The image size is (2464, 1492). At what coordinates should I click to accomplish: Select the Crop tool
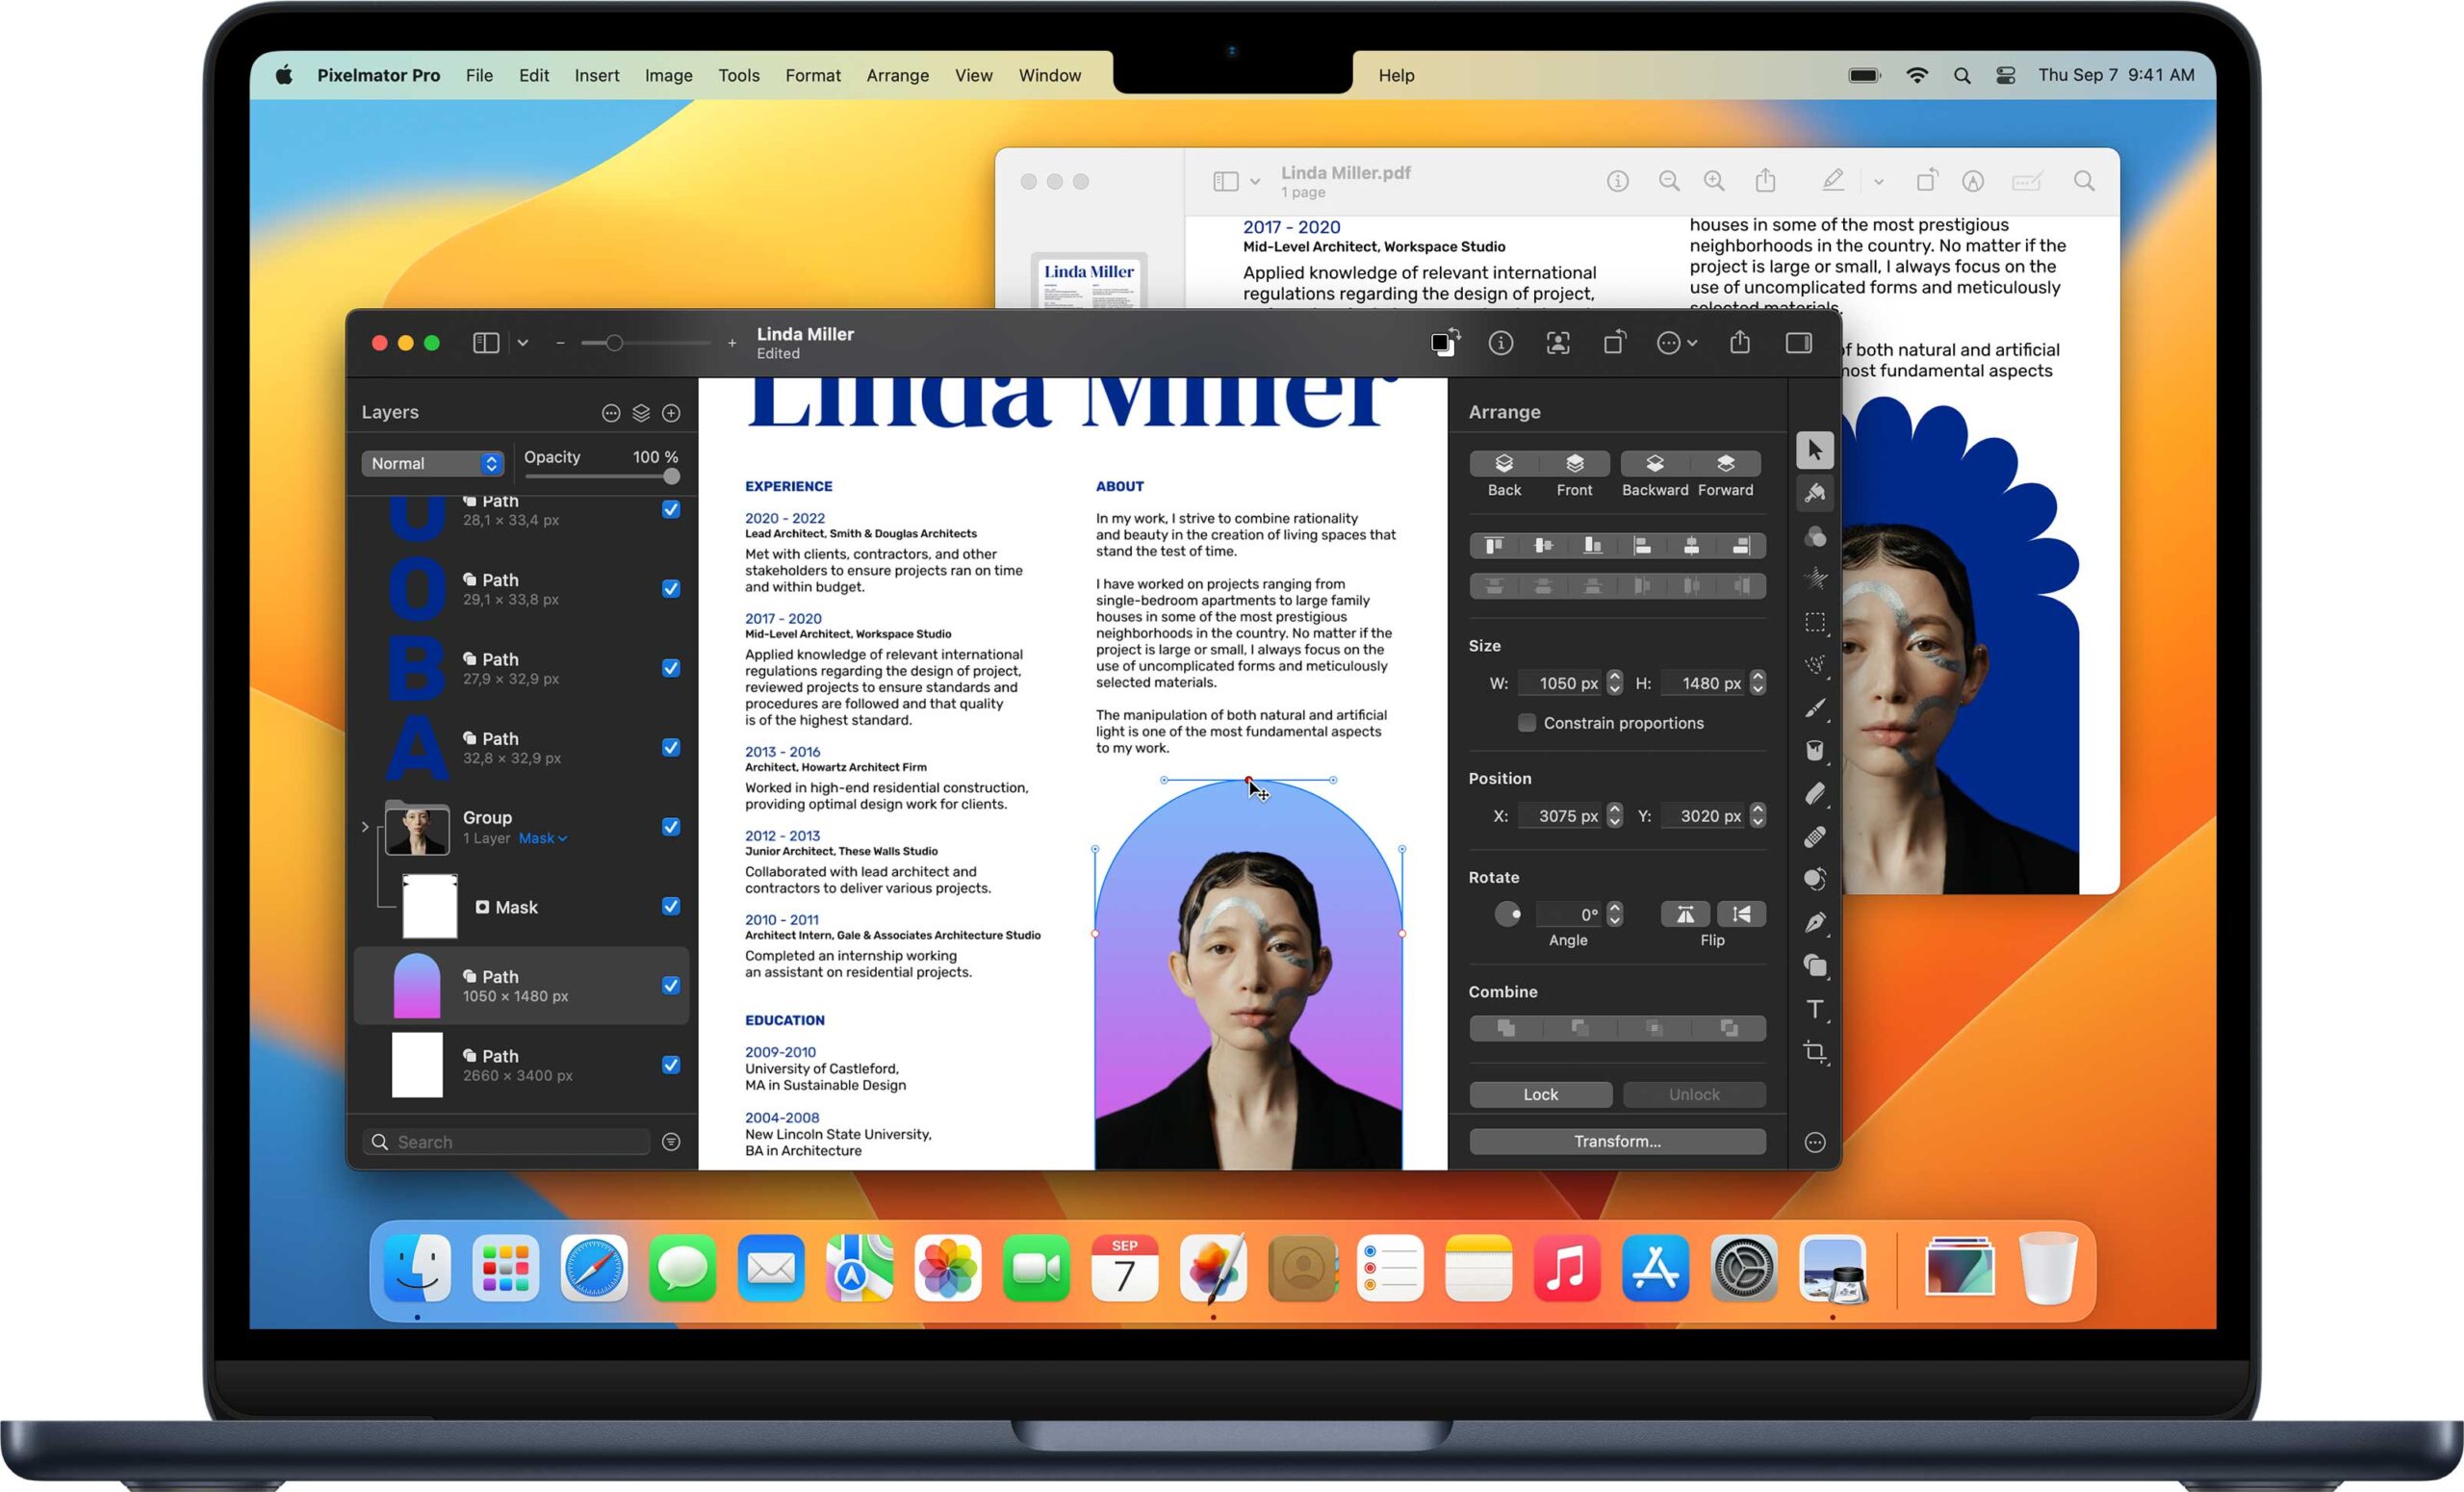pyautogui.click(x=1814, y=1052)
